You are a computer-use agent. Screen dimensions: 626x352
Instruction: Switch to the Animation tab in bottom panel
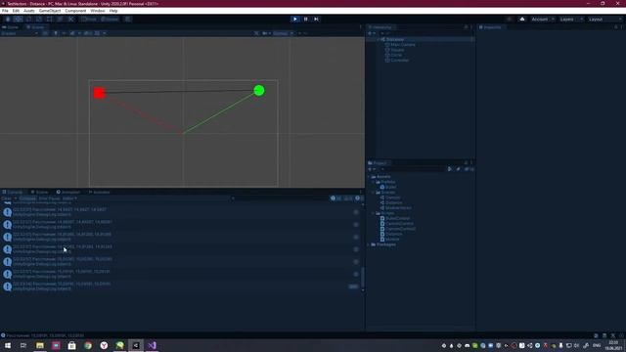(x=67, y=192)
